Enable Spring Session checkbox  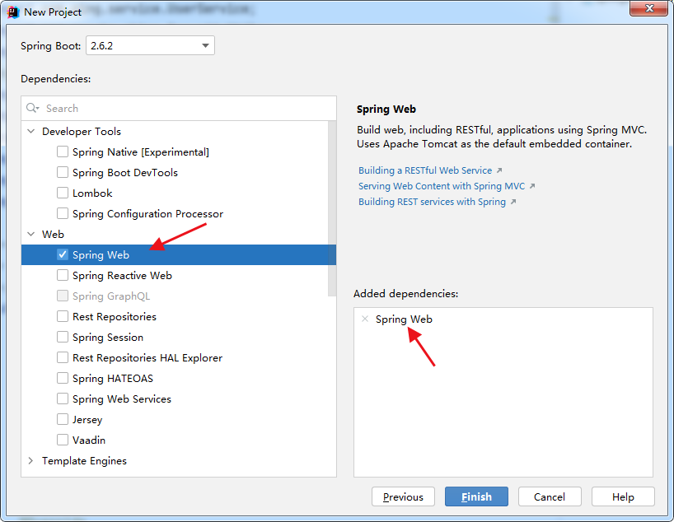click(x=63, y=338)
